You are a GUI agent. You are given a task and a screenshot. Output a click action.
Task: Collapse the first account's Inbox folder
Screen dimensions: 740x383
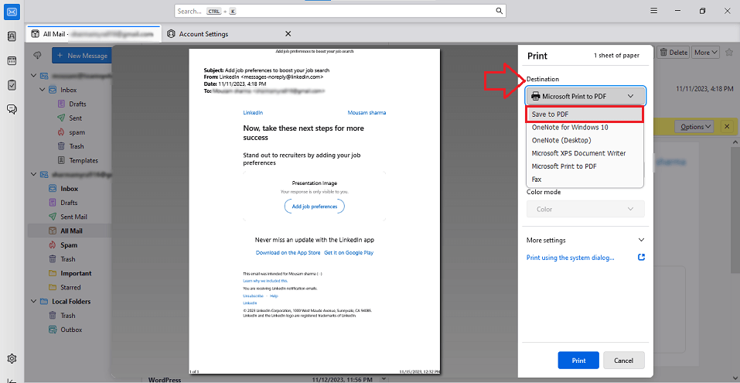pos(43,90)
